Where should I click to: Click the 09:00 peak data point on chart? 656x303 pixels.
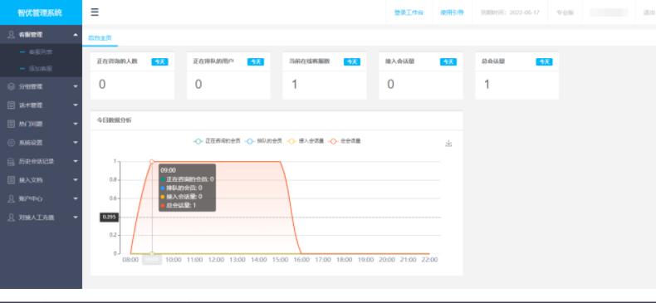click(152, 162)
